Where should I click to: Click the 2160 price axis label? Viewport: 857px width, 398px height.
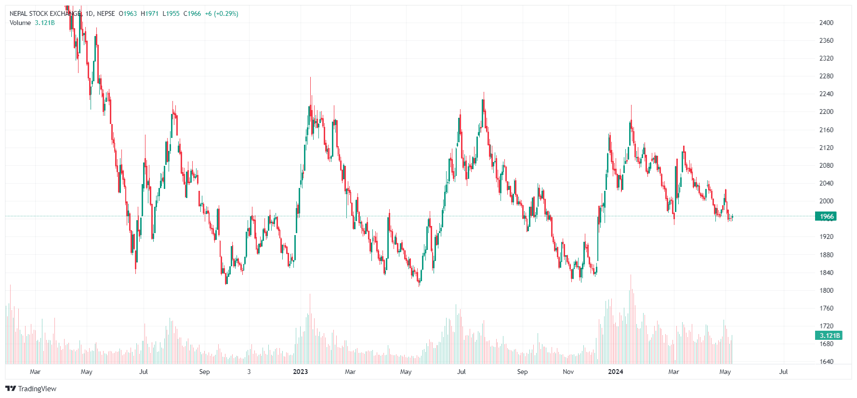pyautogui.click(x=826, y=130)
